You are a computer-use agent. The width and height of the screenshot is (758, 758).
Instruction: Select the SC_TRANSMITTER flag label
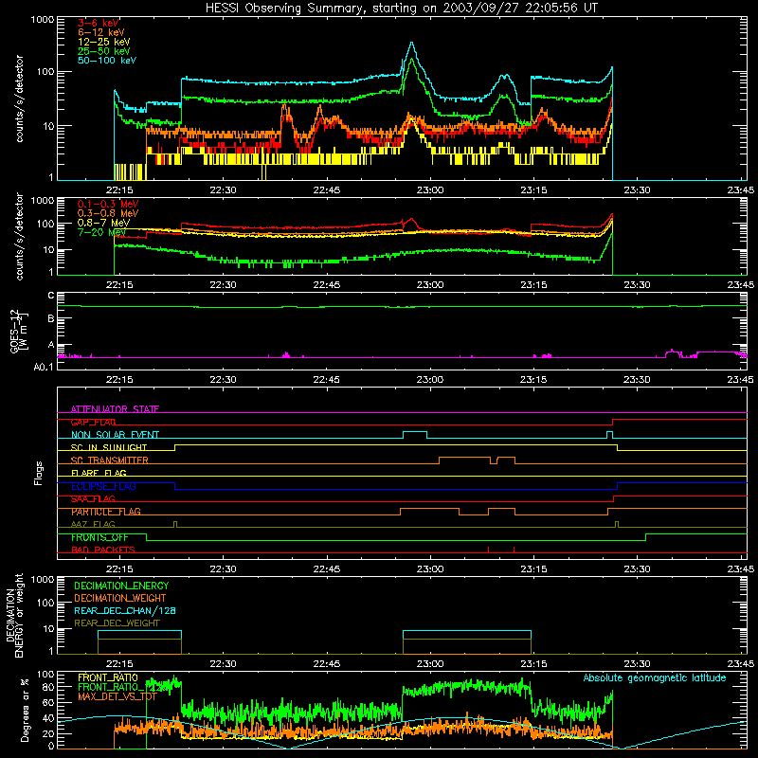tap(109, 460)
